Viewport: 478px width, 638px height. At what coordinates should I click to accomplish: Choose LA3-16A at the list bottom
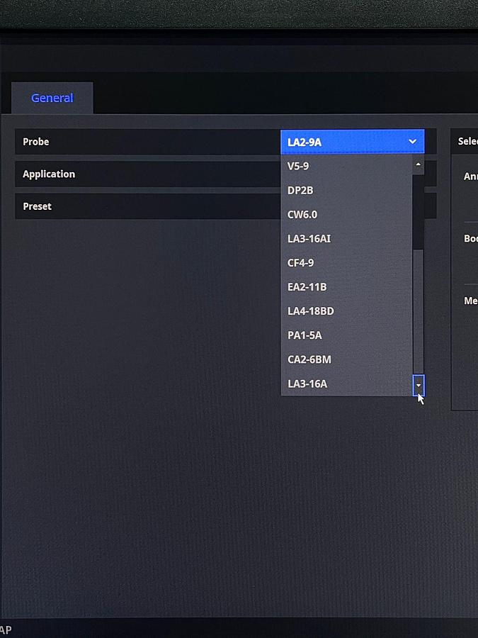click(346, 384)
